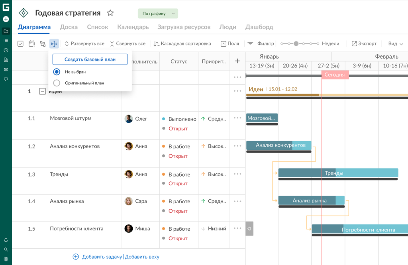This screenshot has height=265, width=408.
Task: Open the По графику status dropdown
Action: coord(158,14)
